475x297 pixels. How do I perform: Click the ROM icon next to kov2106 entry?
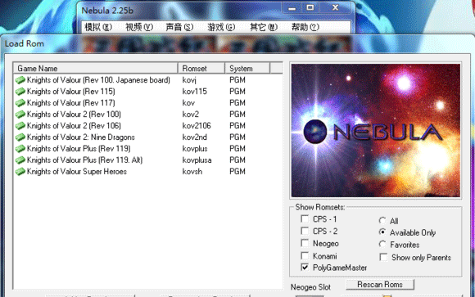click(20, 126)
